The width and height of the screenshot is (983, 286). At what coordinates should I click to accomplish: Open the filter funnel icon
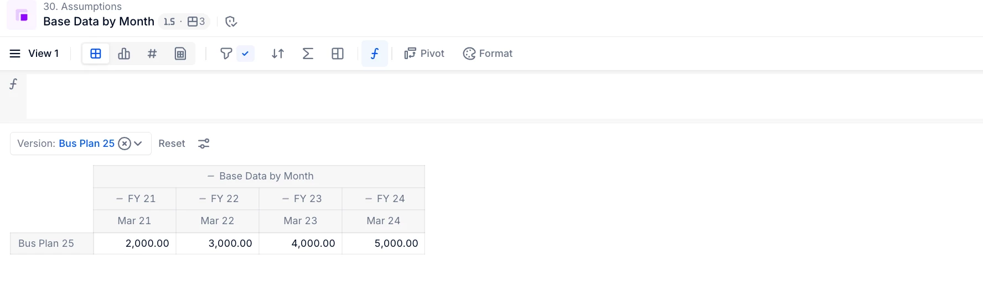click(226, 54)
